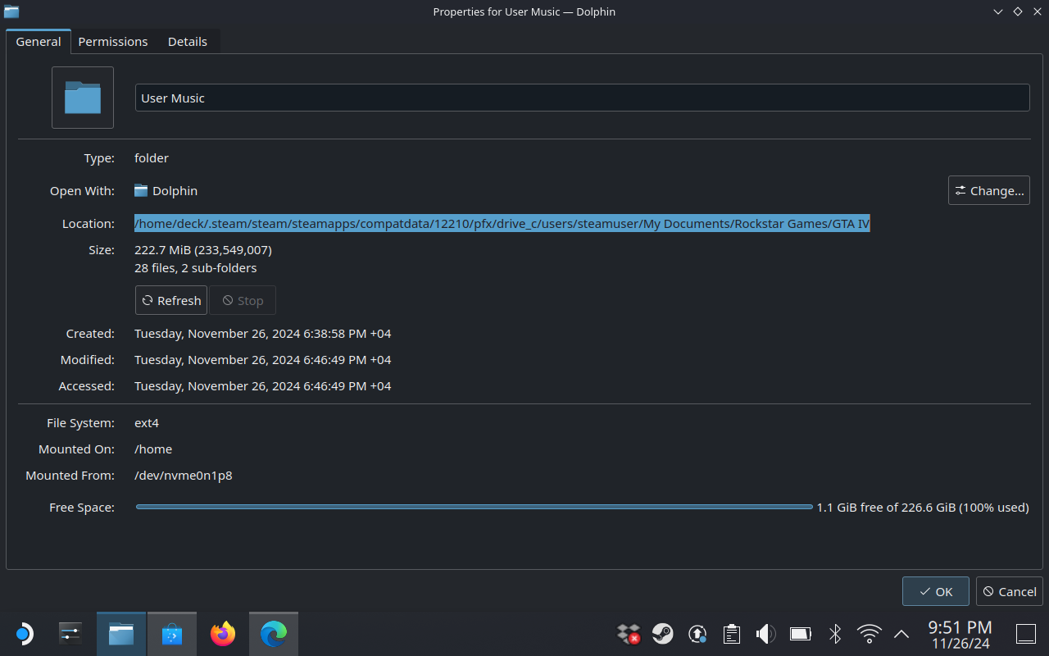Click the software updates tray icon
This screenshot has height=656, width=1049.
(697, 634)
